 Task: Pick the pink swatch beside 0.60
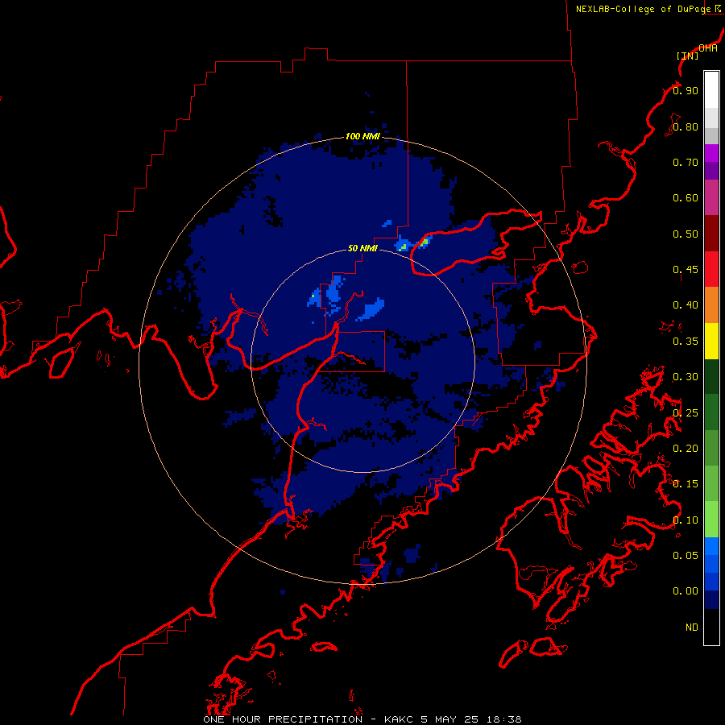coord(711,198)
